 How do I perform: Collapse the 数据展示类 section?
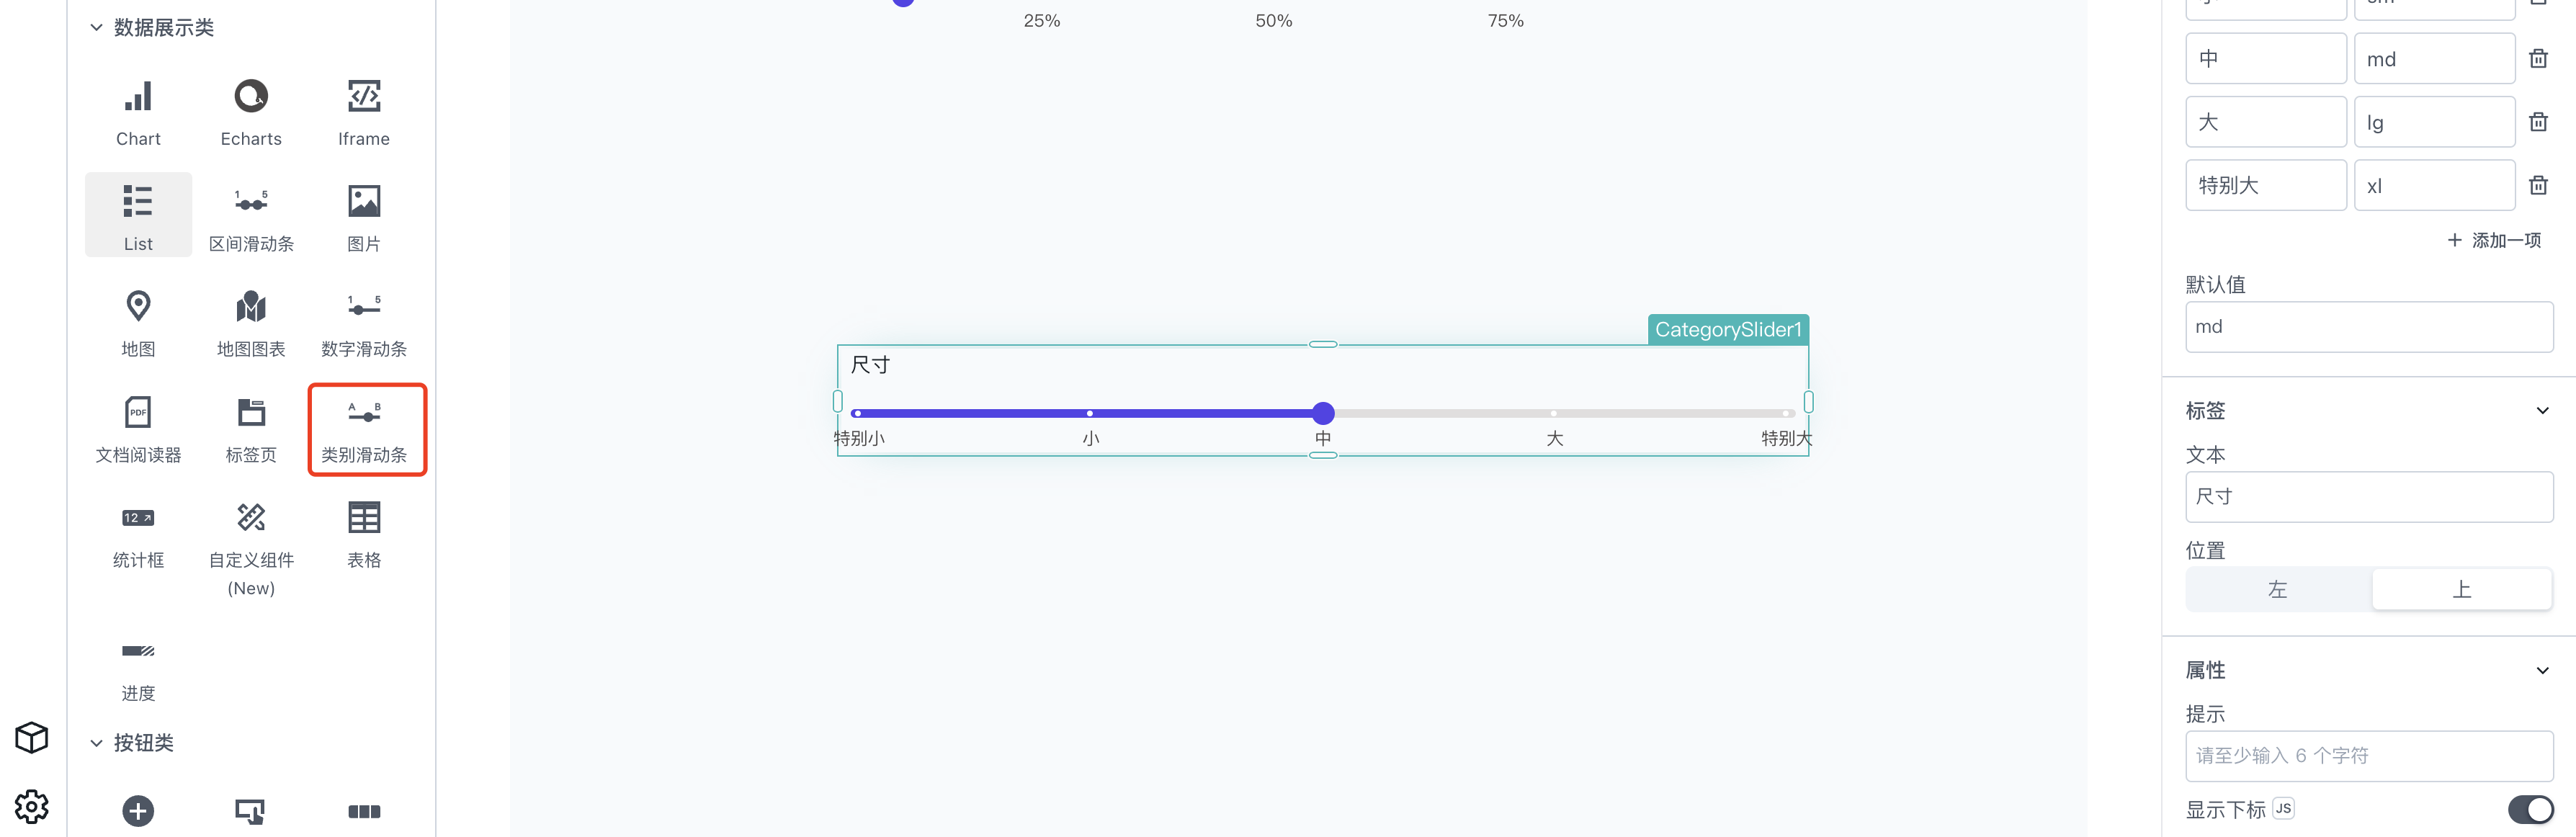pos(96,28)
